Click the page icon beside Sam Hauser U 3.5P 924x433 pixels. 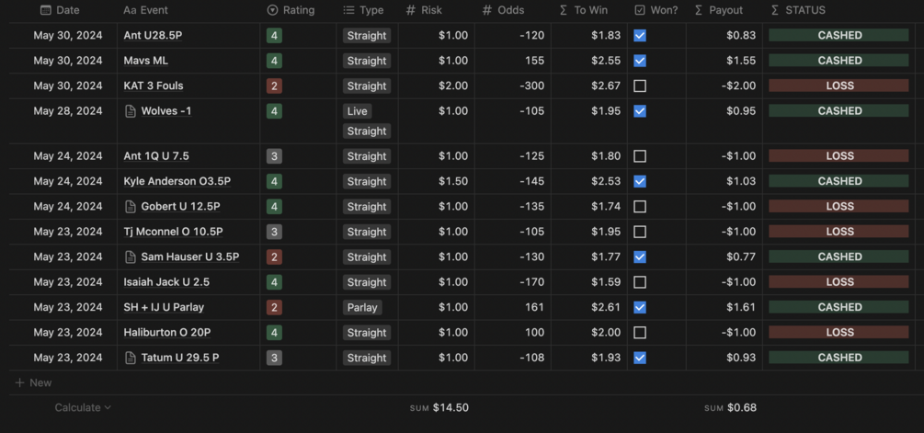point(131,257)
